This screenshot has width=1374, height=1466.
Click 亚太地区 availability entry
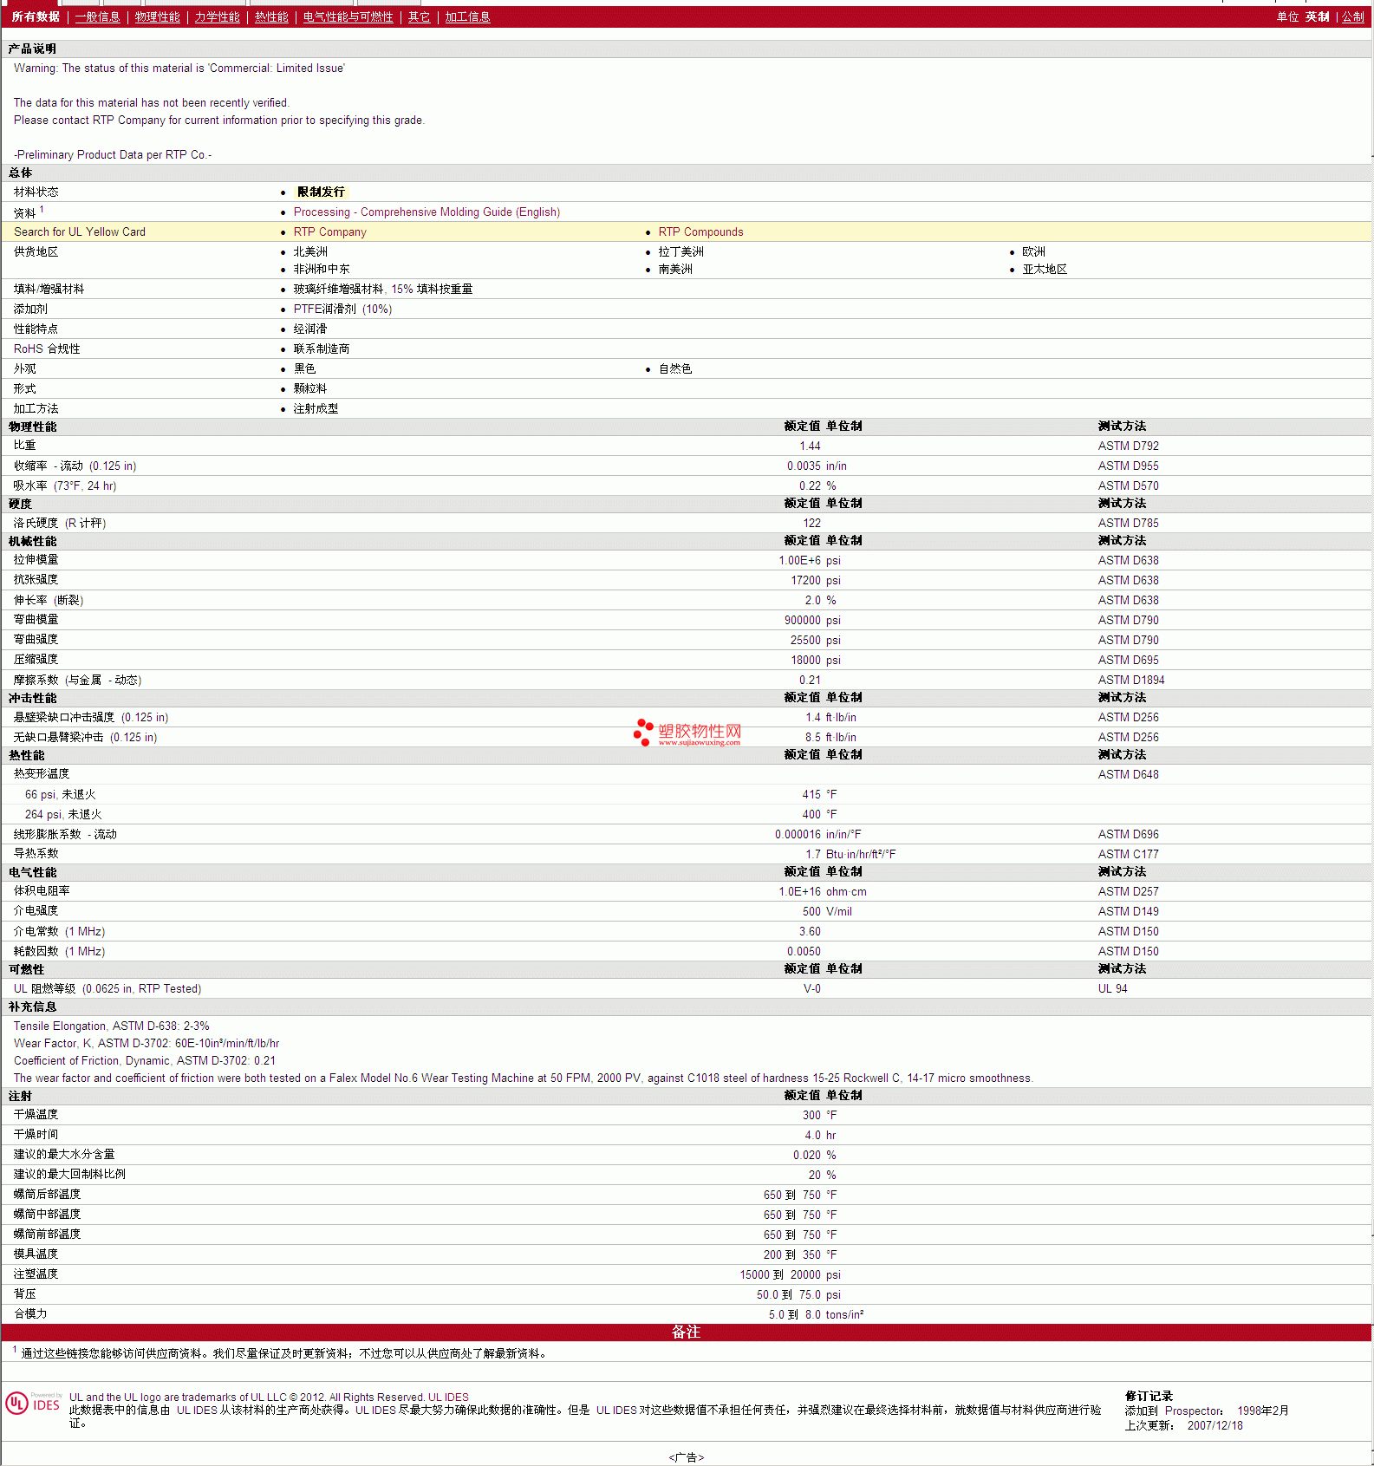[x=1045, y=269]
